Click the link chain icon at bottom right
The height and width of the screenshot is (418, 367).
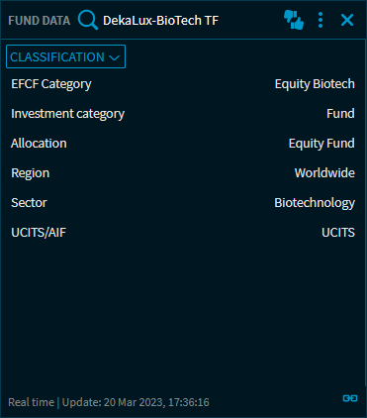(x=350, y=398)
